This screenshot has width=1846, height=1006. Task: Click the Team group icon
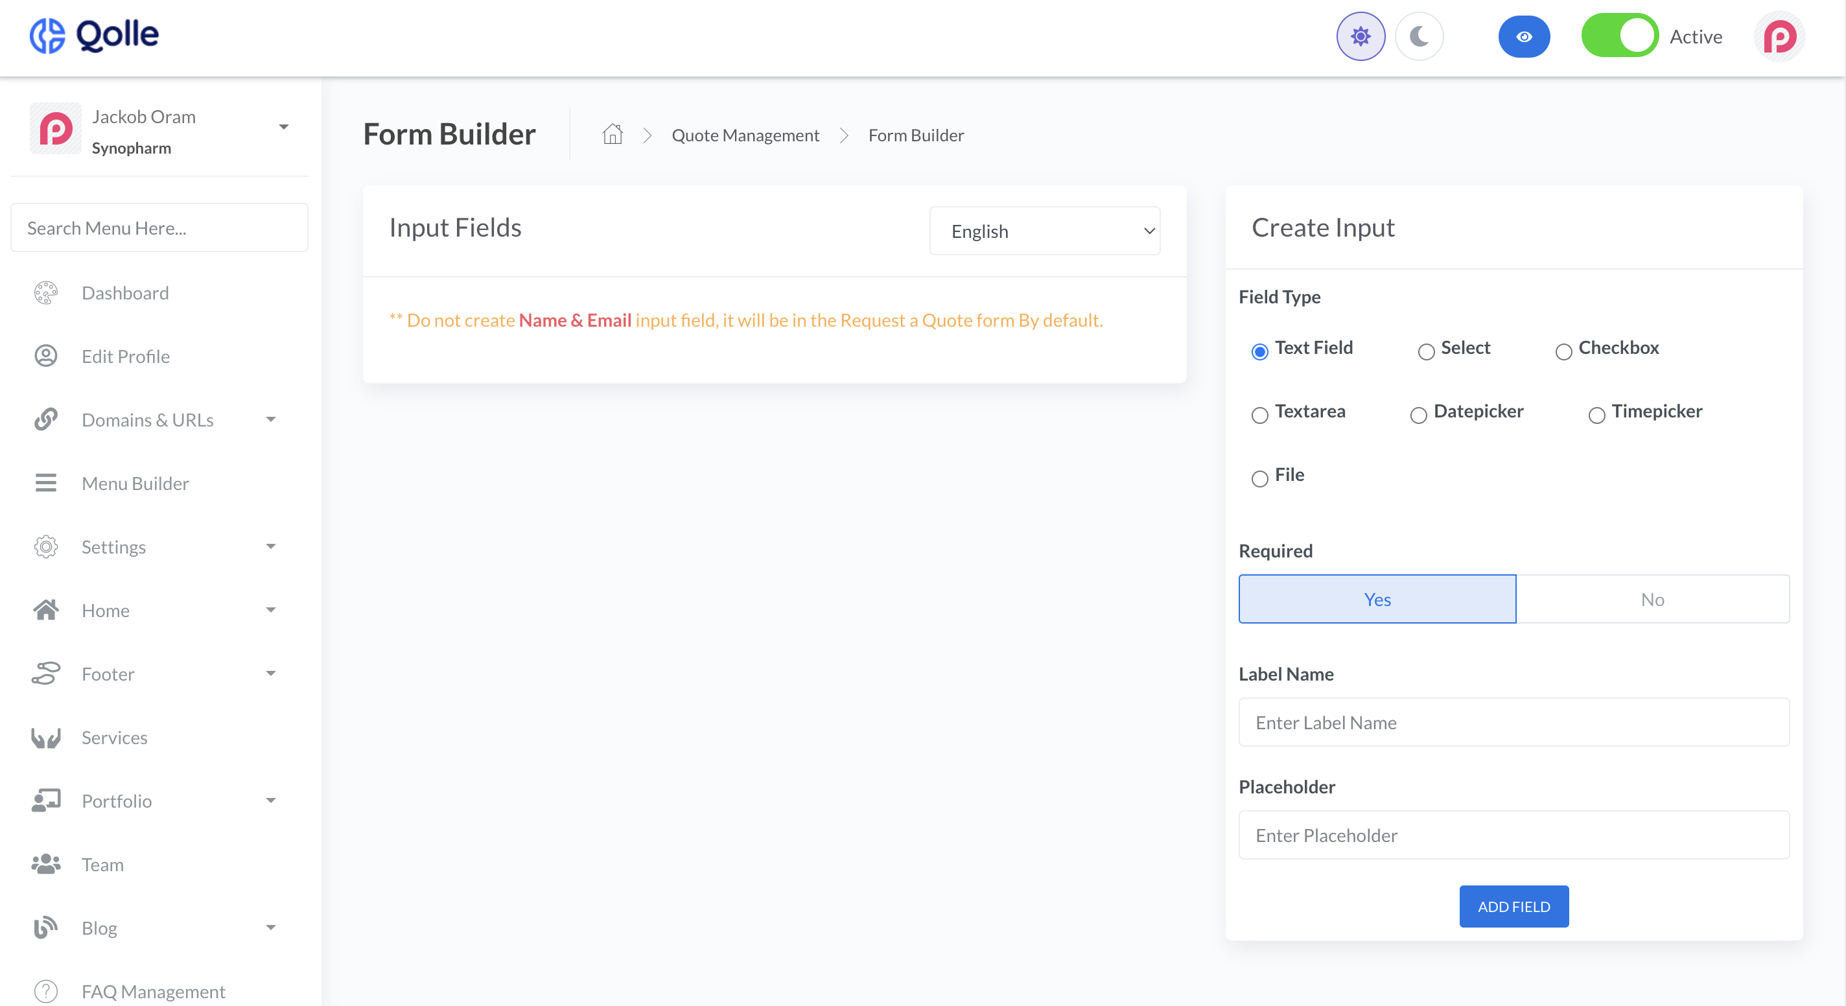point(46,864)
